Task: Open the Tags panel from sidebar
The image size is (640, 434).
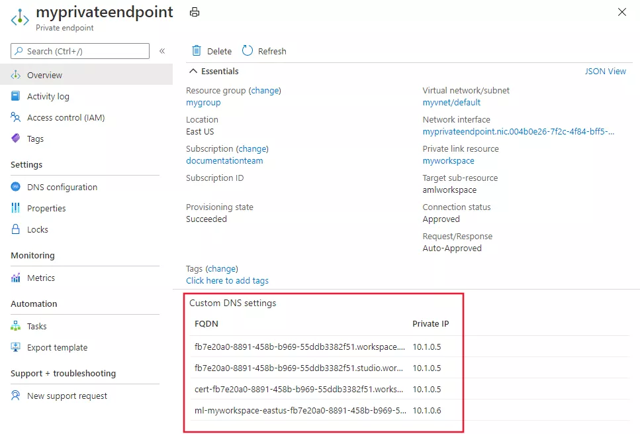Action: (x=39, y=138)
